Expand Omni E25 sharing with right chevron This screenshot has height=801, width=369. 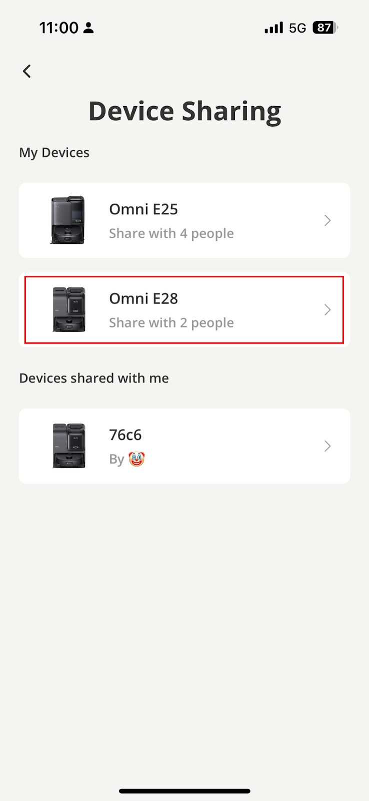point(327,220)
